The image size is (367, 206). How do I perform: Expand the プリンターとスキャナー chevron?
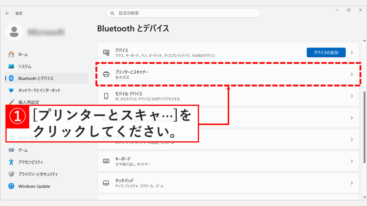[352, 74]
